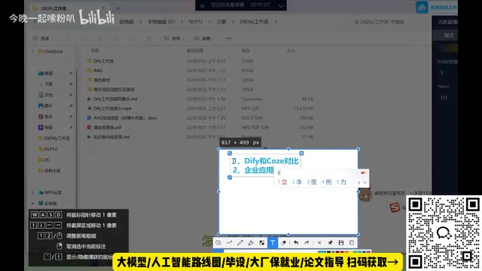482x271 pixels.
Task: Cancel the screenshot with the X icon
Action: [x=319, y=242]
